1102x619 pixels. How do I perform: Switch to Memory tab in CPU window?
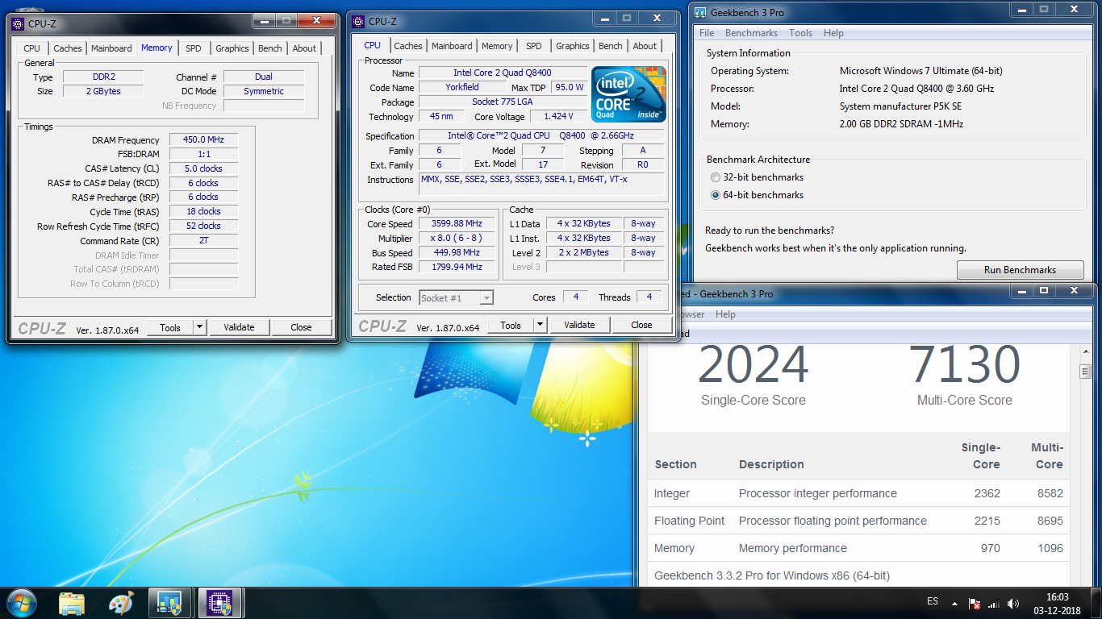497,46
